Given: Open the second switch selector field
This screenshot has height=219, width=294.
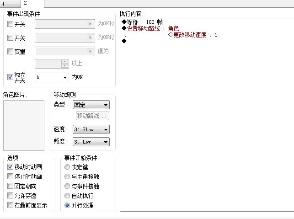Looking at the screenshot, I should [65, 37].
